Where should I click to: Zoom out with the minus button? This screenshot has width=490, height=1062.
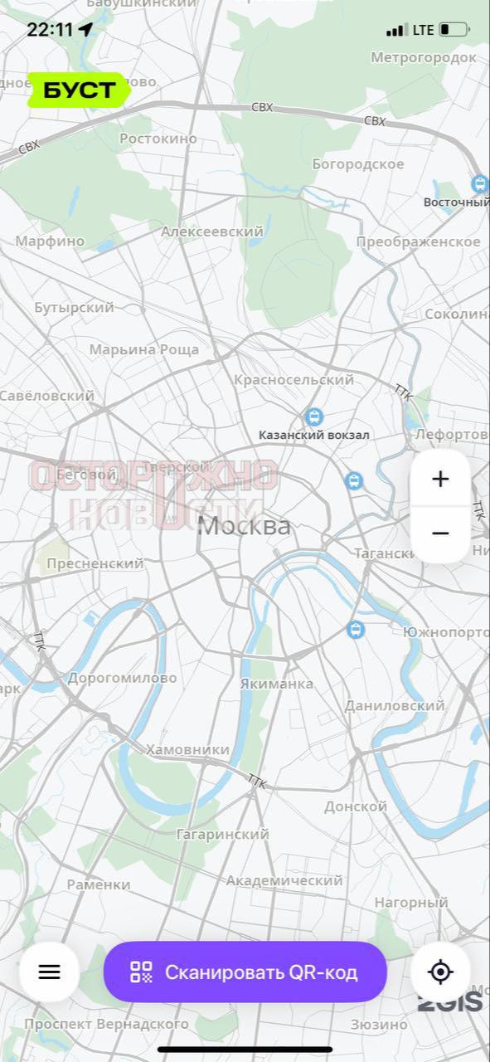(x=440, y=533)
